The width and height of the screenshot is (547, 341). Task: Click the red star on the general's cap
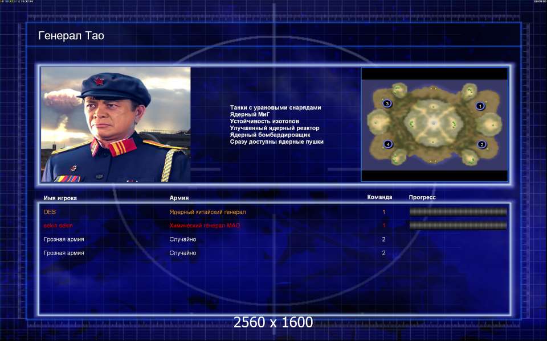[x=99, y=81]
